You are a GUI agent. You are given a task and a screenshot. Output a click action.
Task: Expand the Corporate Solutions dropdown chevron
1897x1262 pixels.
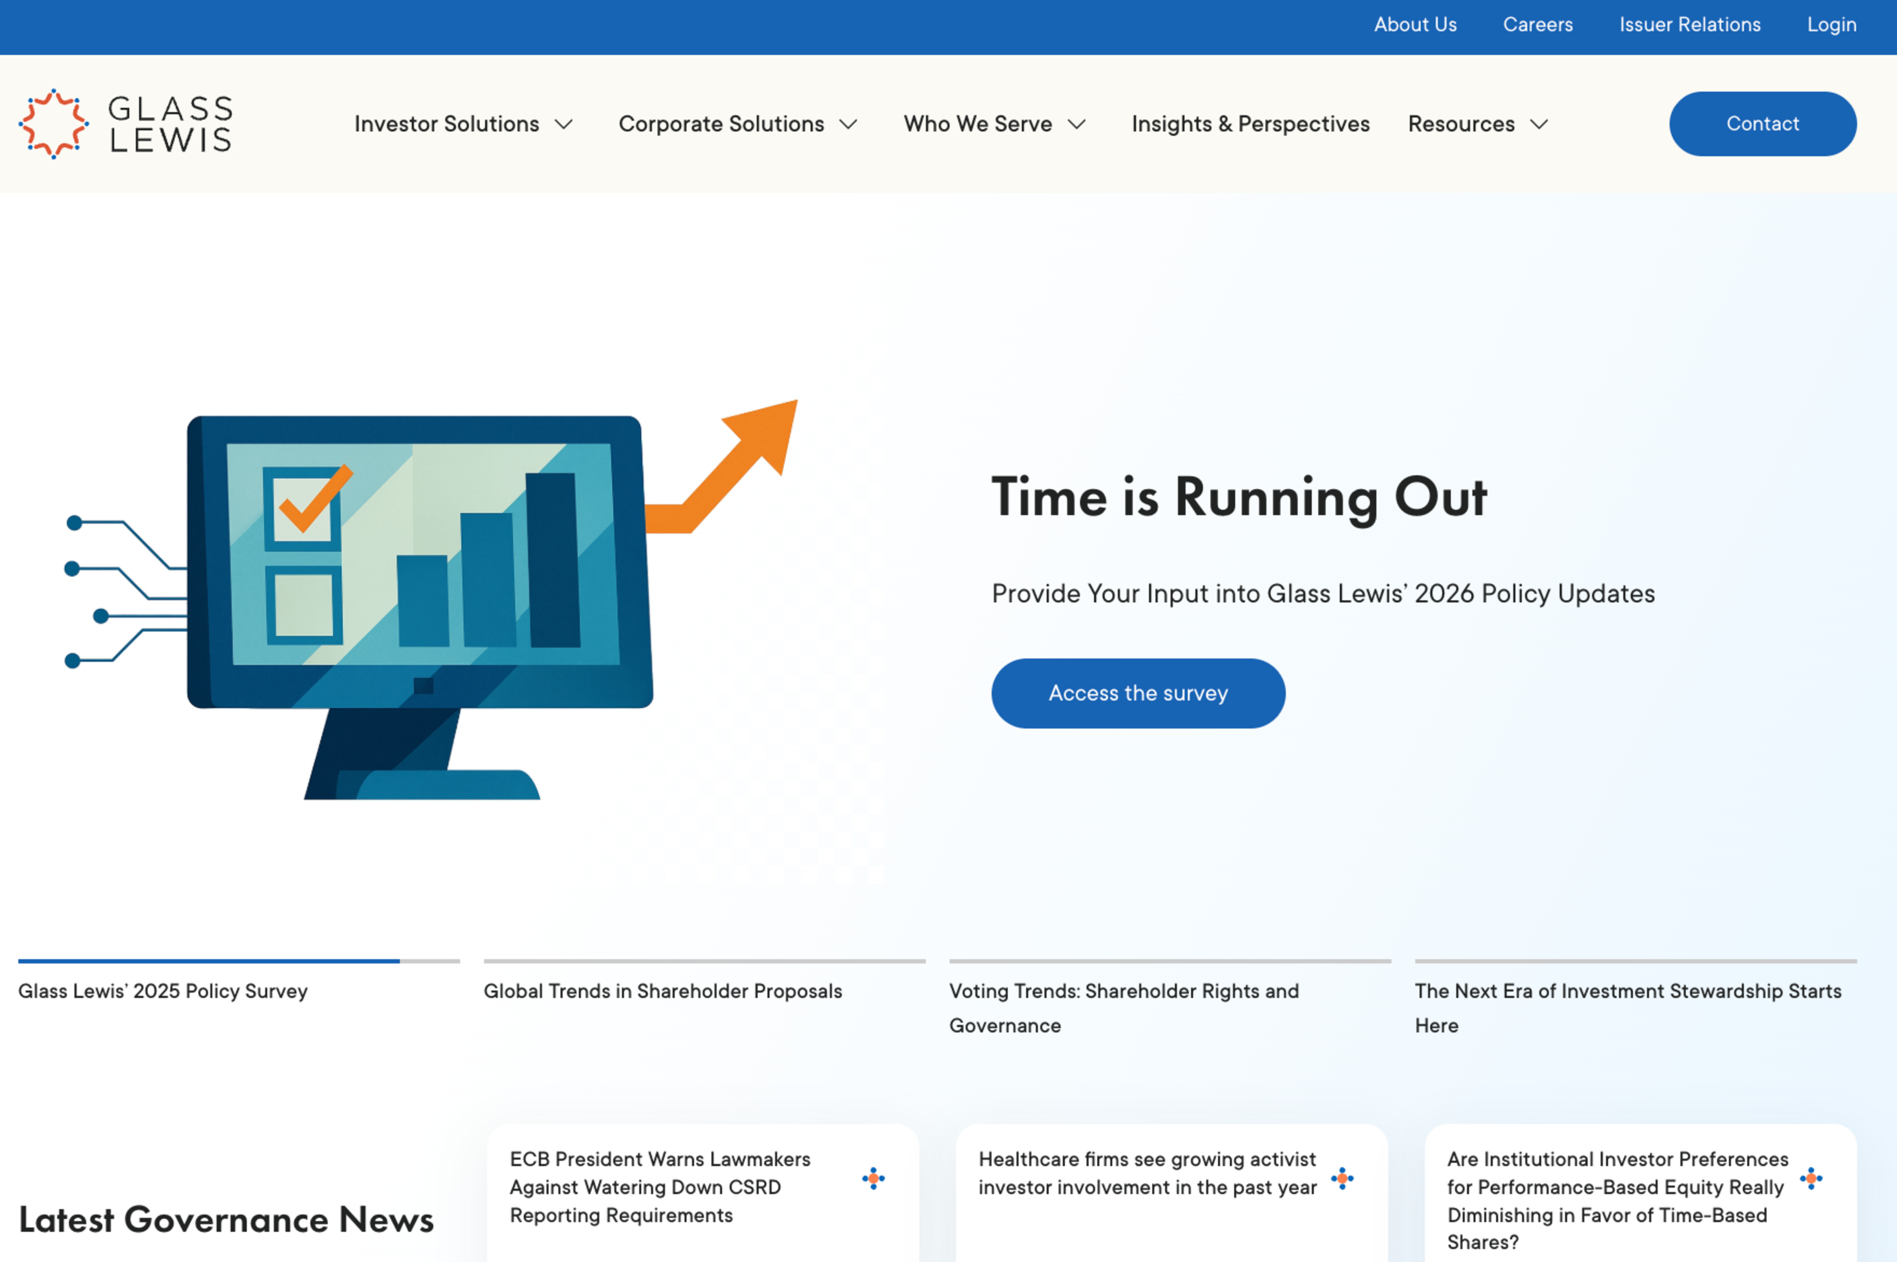[x=848, y=125]
